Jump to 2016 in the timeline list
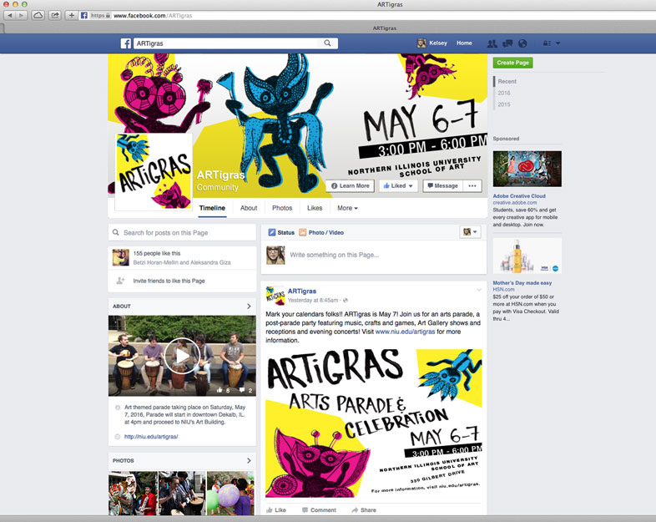 click(504, 93)
